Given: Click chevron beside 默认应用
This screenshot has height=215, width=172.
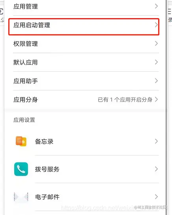Looking at the screenshot, I should coord(156,62).
